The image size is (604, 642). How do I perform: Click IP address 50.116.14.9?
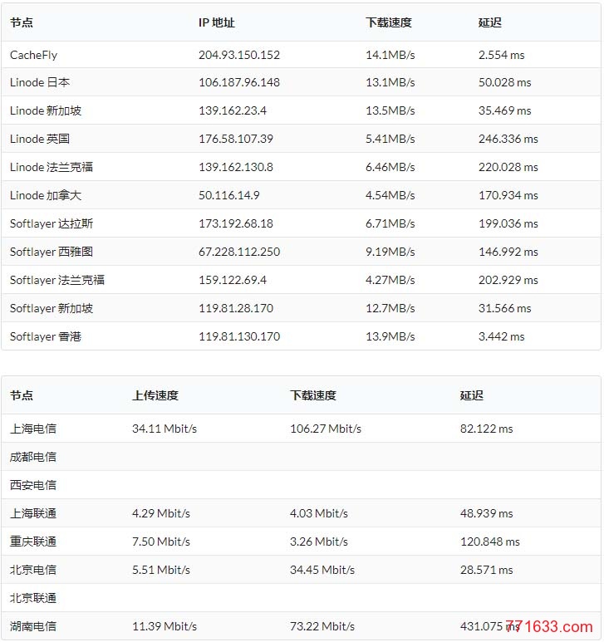[x=229, y=195]
